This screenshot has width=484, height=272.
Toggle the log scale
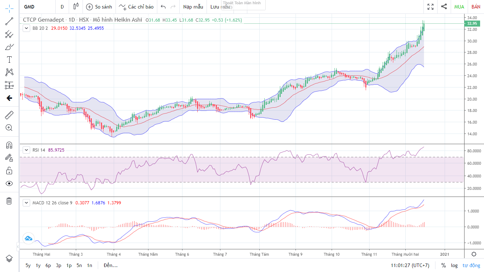click(454, 265)
